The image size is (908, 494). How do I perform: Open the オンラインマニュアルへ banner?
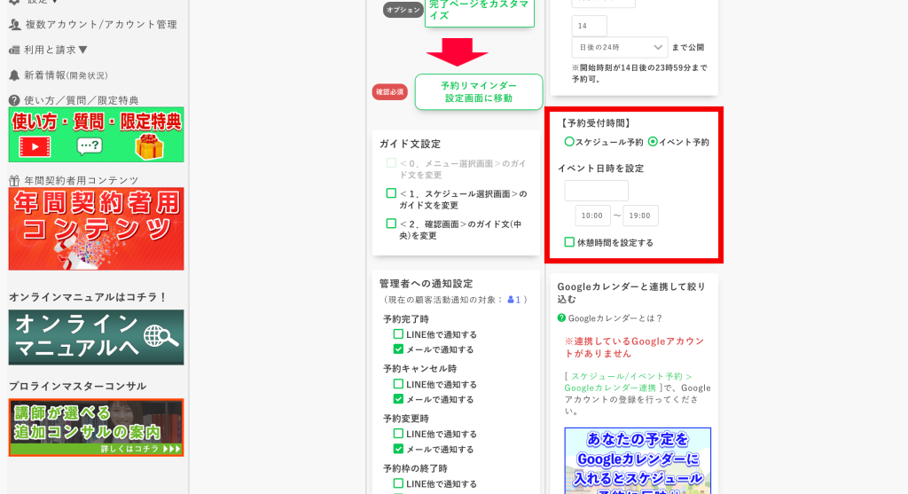click(96, 337)
